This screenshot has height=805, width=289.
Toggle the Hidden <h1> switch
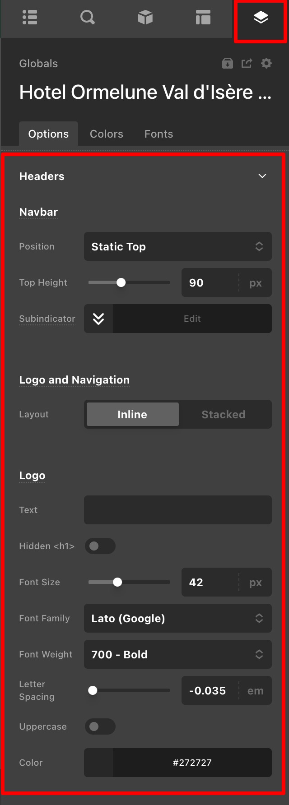tap(100, 546)
